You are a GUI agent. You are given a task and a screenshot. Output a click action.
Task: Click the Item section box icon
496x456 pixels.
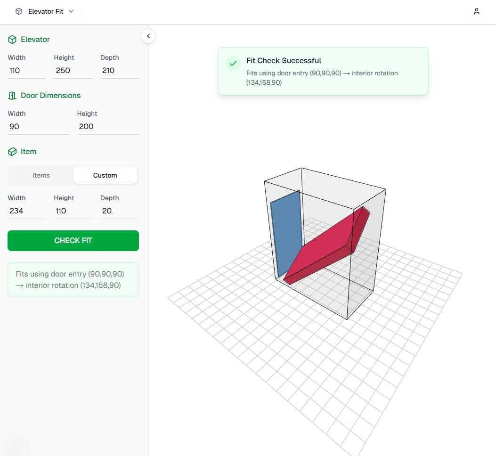click(x=12, y=152)
